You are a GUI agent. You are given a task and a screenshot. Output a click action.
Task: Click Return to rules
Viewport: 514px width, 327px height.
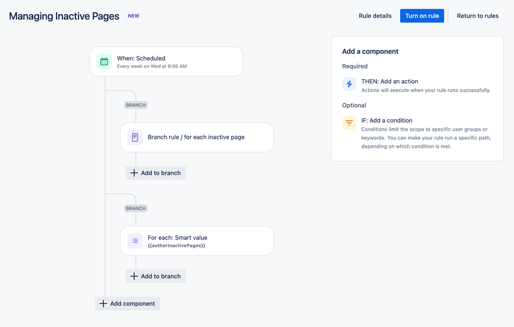pos(477,16)
